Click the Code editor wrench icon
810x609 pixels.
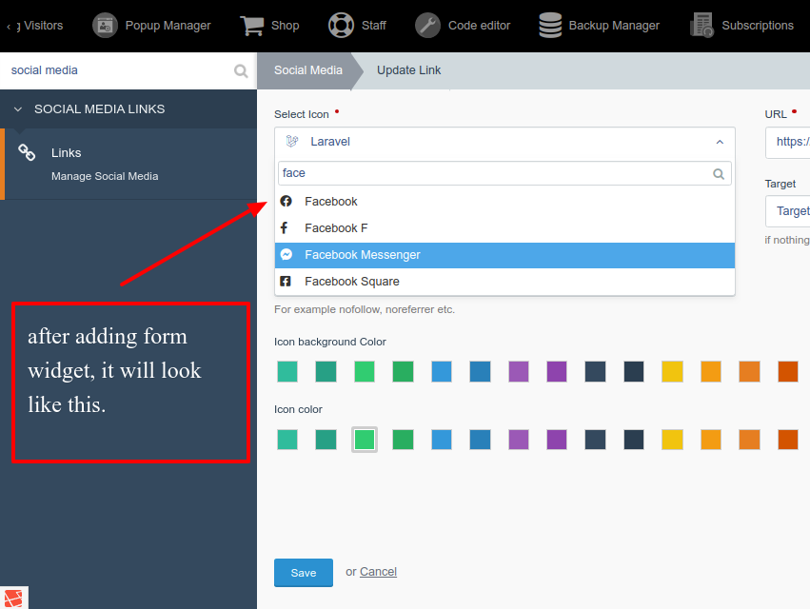[427, 26]
